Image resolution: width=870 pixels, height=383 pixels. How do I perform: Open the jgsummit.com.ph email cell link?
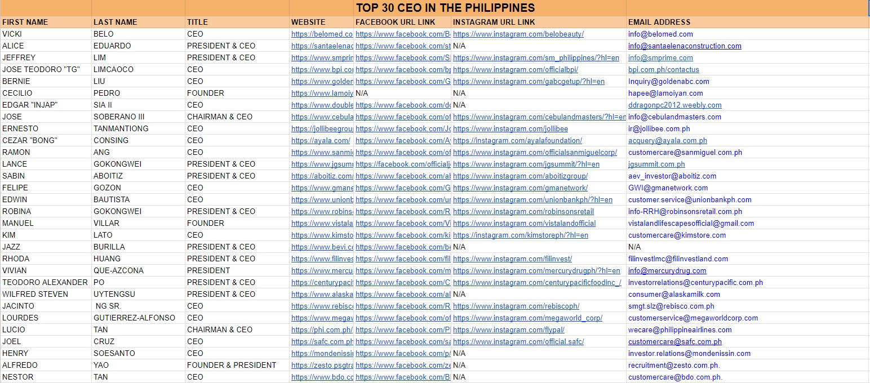(x=656, y=164)
